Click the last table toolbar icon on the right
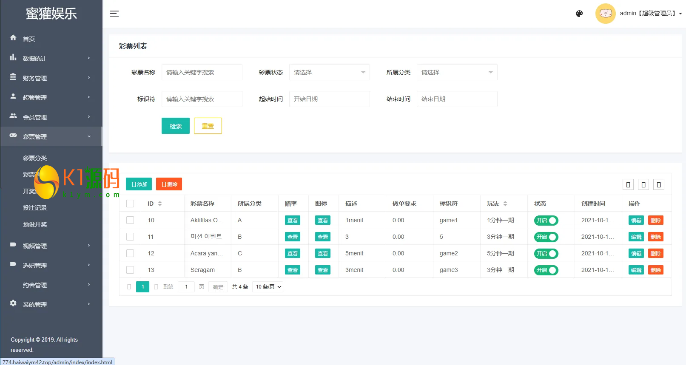This screenshot has width=686, height=365. (659, 184)
